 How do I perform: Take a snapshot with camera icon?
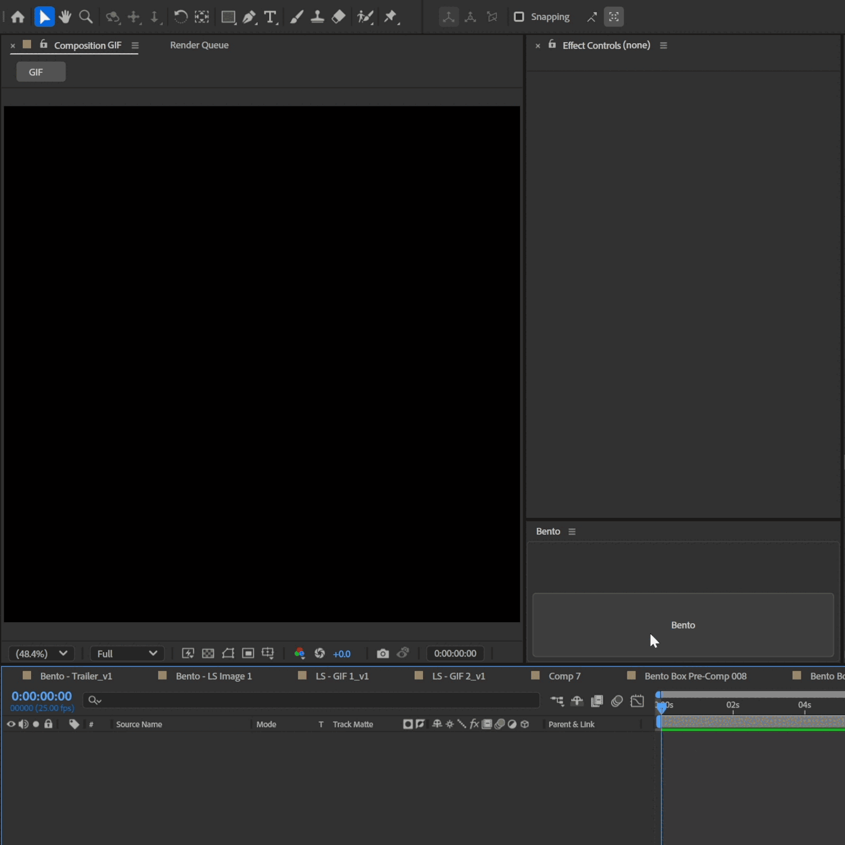(x=383, y=653)
